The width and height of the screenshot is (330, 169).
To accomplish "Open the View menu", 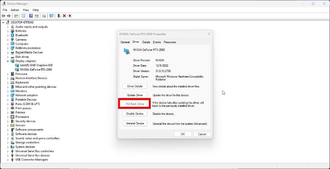I will point(26,10).
